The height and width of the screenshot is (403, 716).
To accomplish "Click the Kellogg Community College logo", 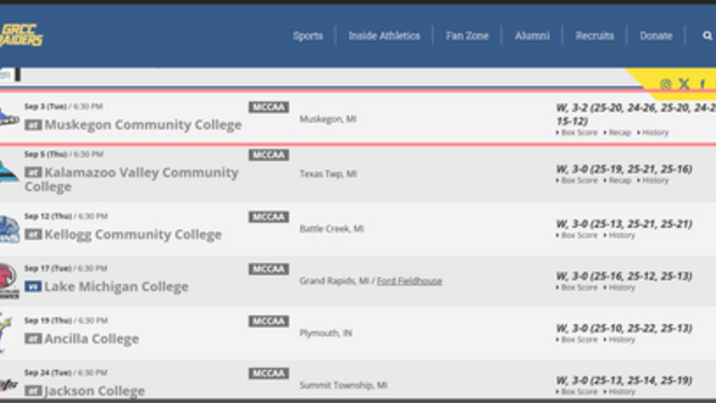I will [9, 229].
